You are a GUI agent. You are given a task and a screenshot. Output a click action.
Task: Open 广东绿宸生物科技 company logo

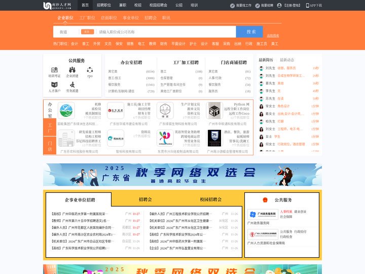[x=165, y=111]
